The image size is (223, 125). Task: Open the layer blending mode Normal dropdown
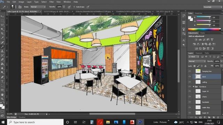point(197,61)
